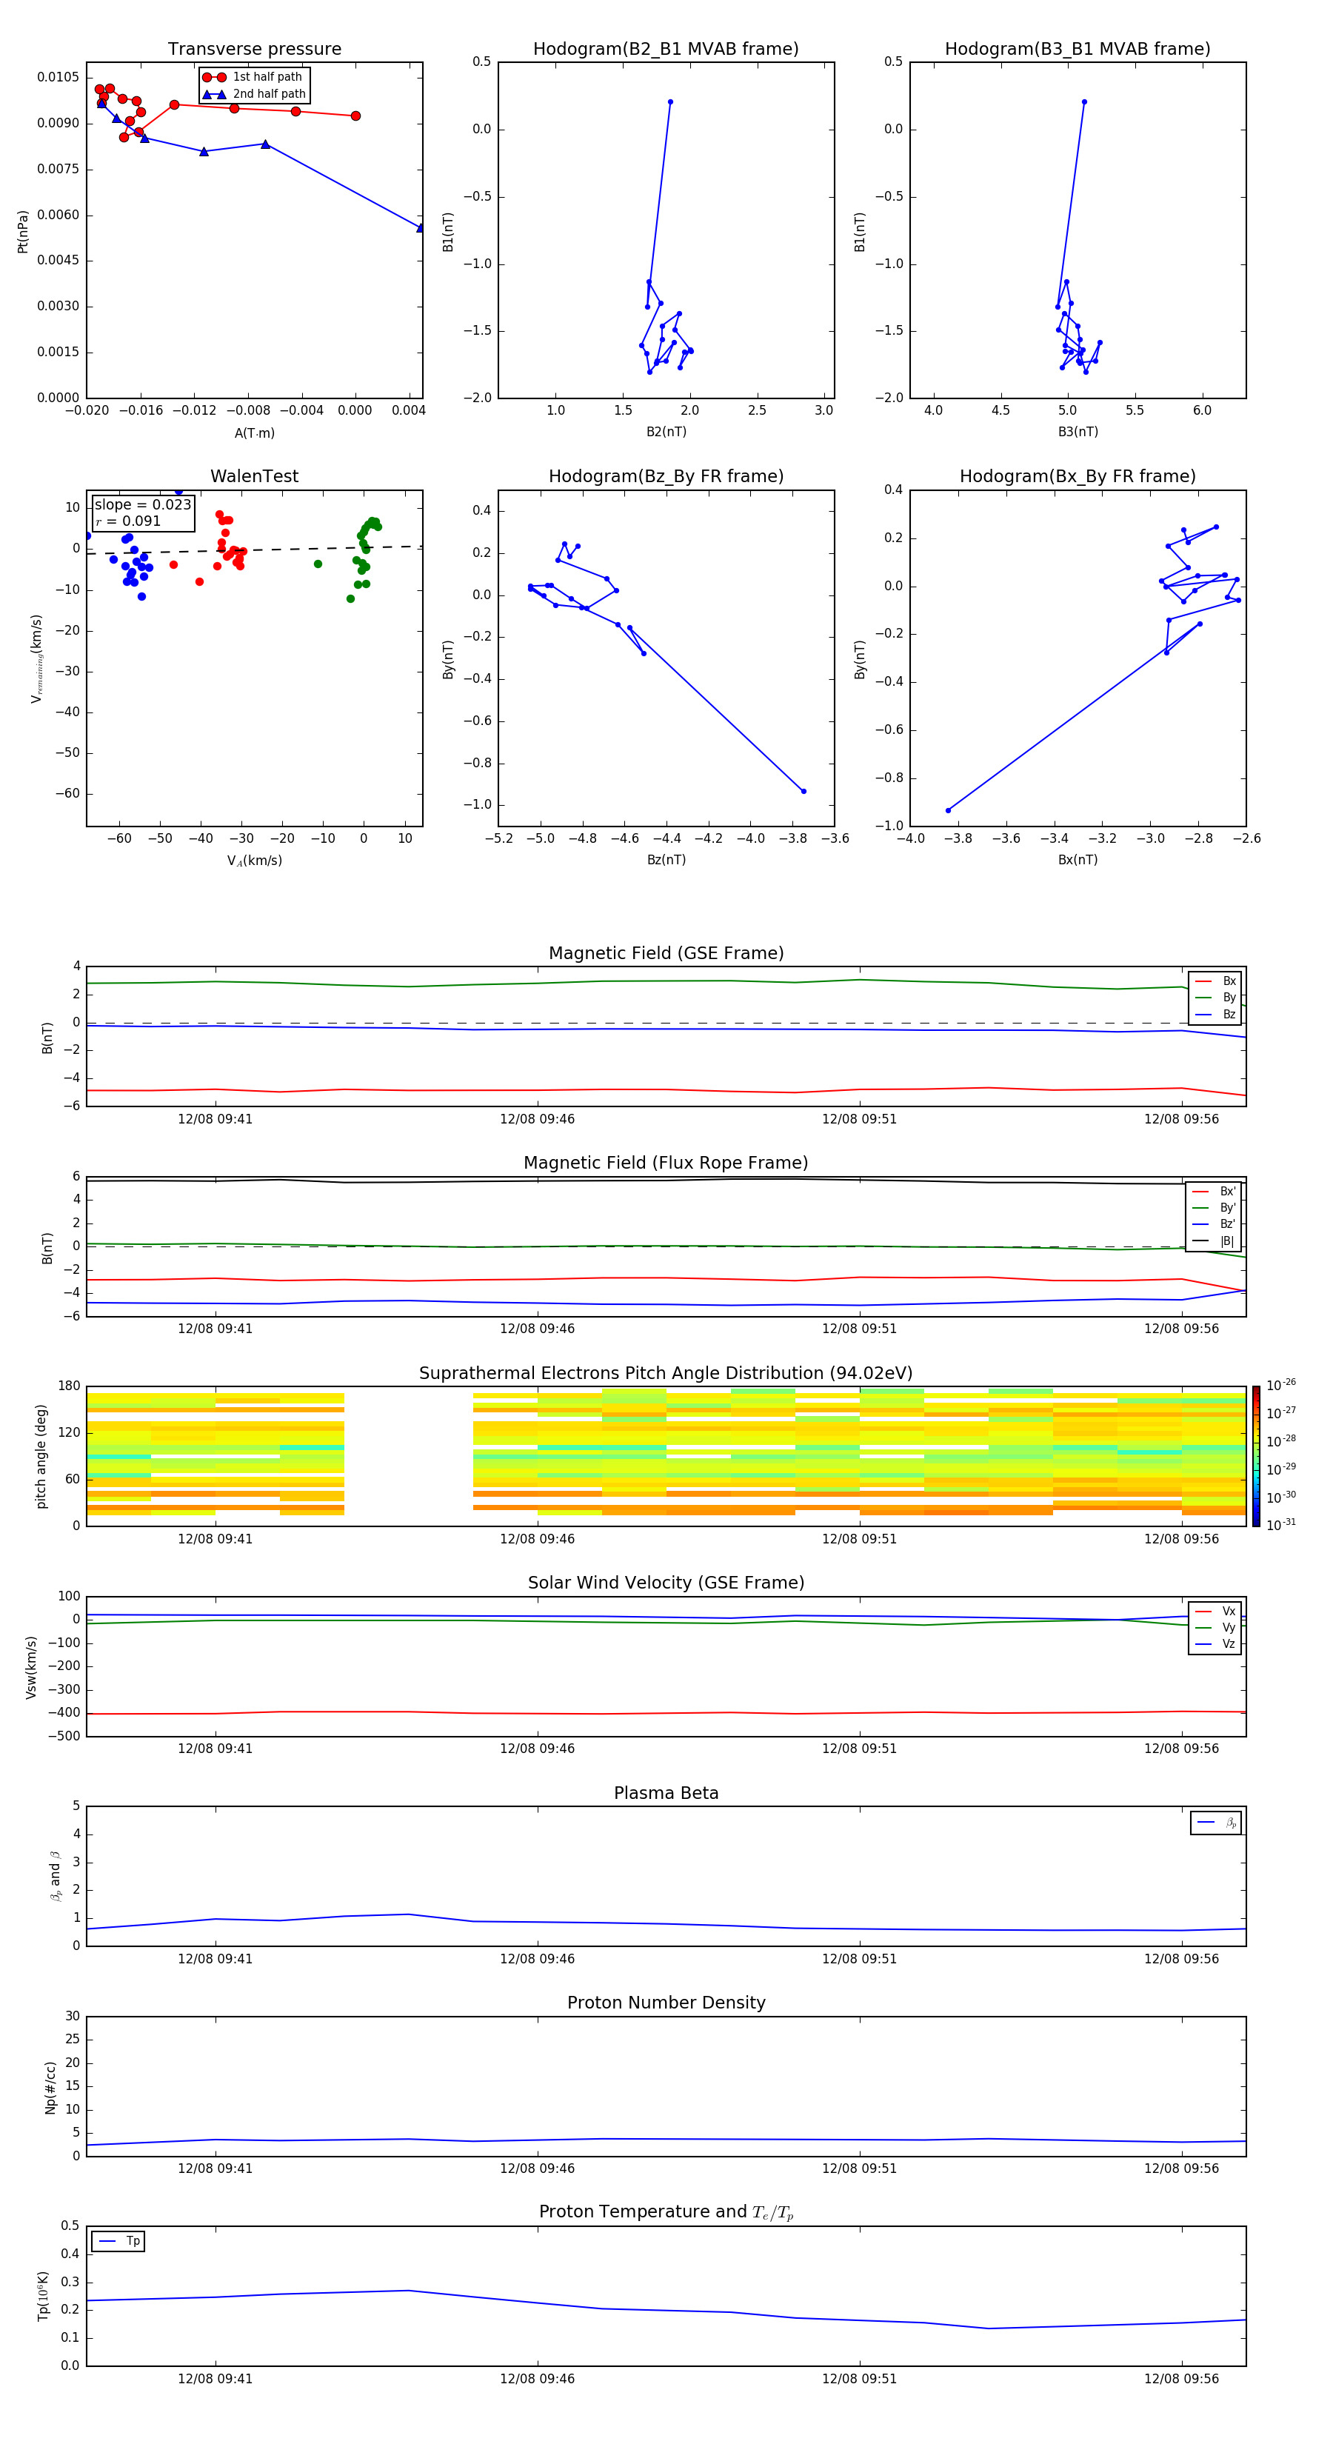
Task: Click "12/08 09:56" tick under Plasma Beta plot
Action: click(x=1181, y=1959)
